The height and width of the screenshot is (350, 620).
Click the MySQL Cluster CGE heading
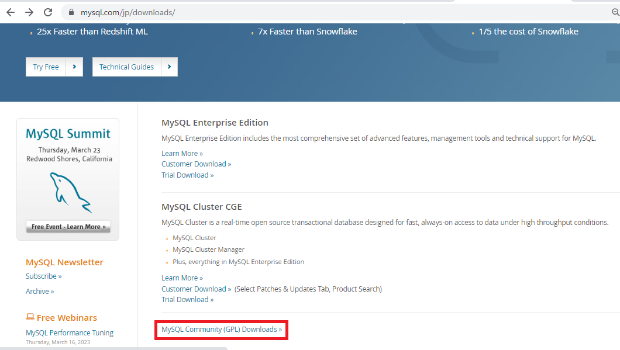[x=202, y=207]
